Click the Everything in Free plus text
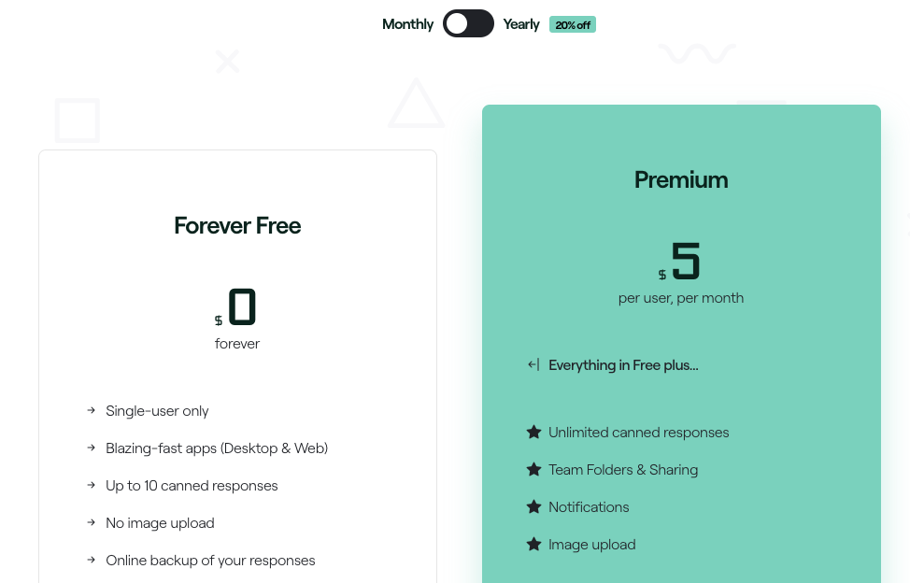The width and height of the screenshot is (910, 583). click(x=623, y=365)
